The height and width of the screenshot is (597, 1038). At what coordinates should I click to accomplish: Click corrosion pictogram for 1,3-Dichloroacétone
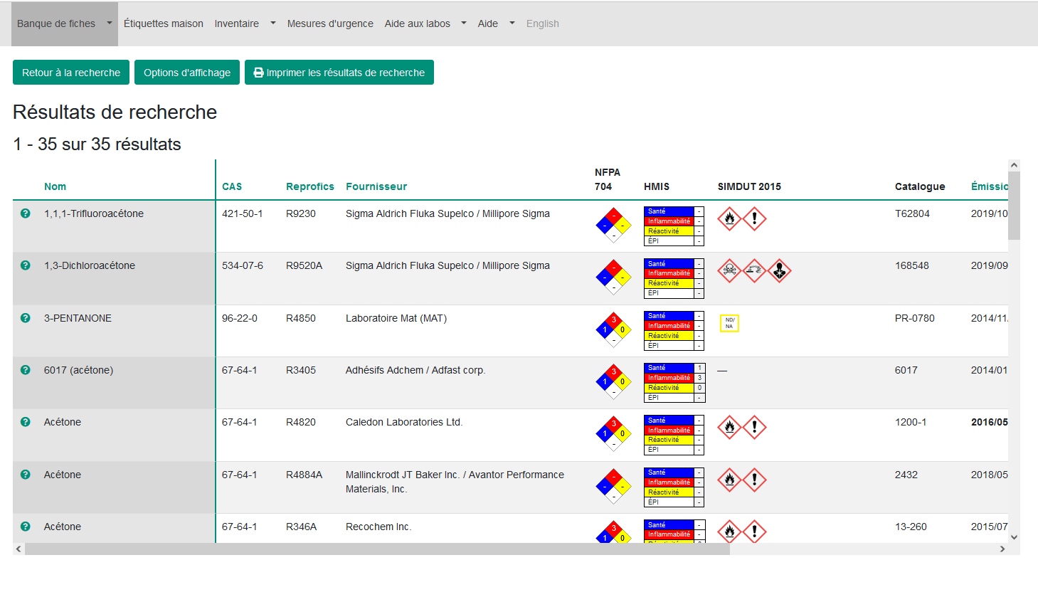click(x=754, y=270)
